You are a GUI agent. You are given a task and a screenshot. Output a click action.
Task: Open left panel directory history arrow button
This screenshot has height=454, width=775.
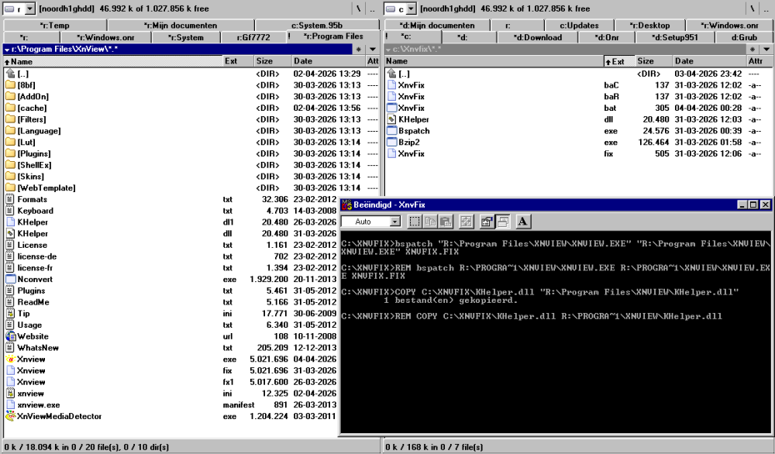373,50
